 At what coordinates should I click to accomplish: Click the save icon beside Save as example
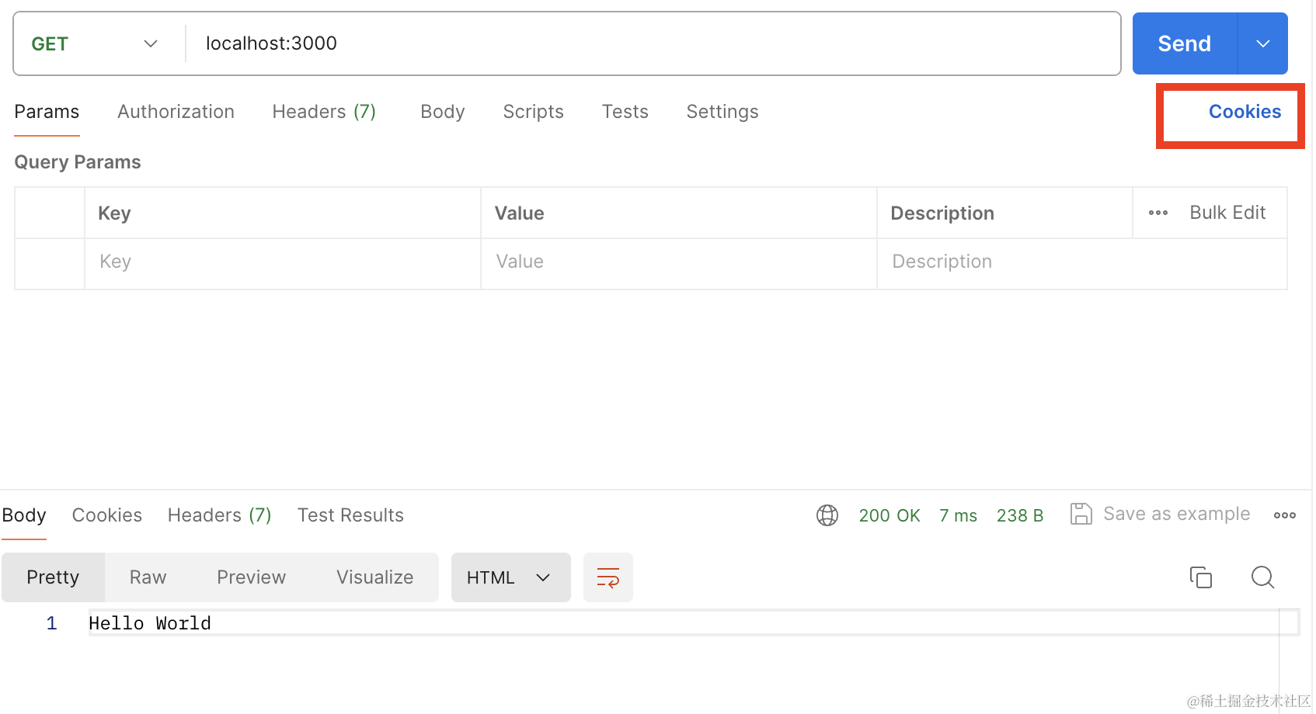pos(1081,514)
